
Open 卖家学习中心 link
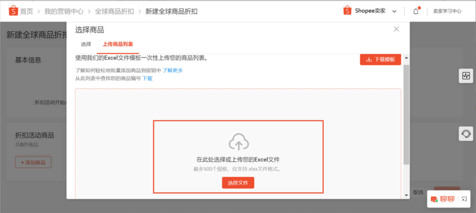[447, 11]
